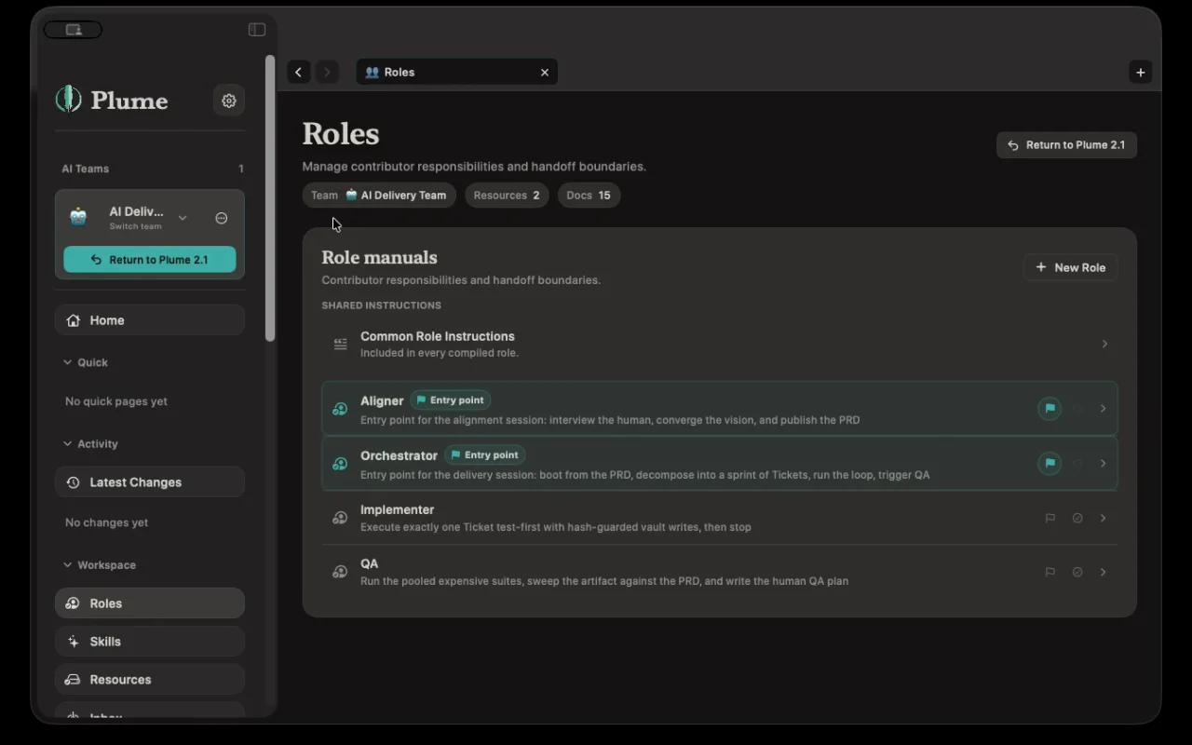Collapse the Activity section

67,444
